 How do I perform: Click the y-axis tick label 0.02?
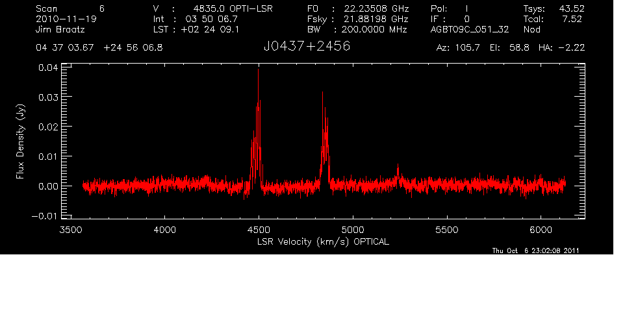point(48,127)
